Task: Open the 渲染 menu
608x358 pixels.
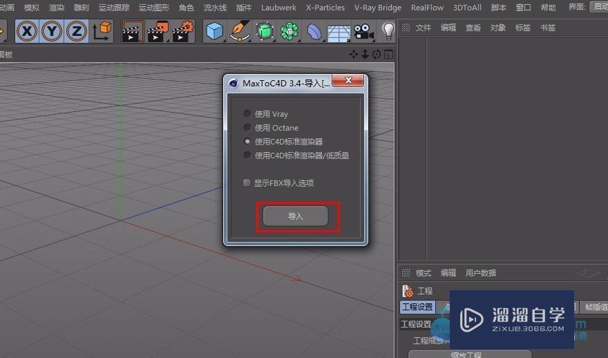Action: [x=57, y=8]
